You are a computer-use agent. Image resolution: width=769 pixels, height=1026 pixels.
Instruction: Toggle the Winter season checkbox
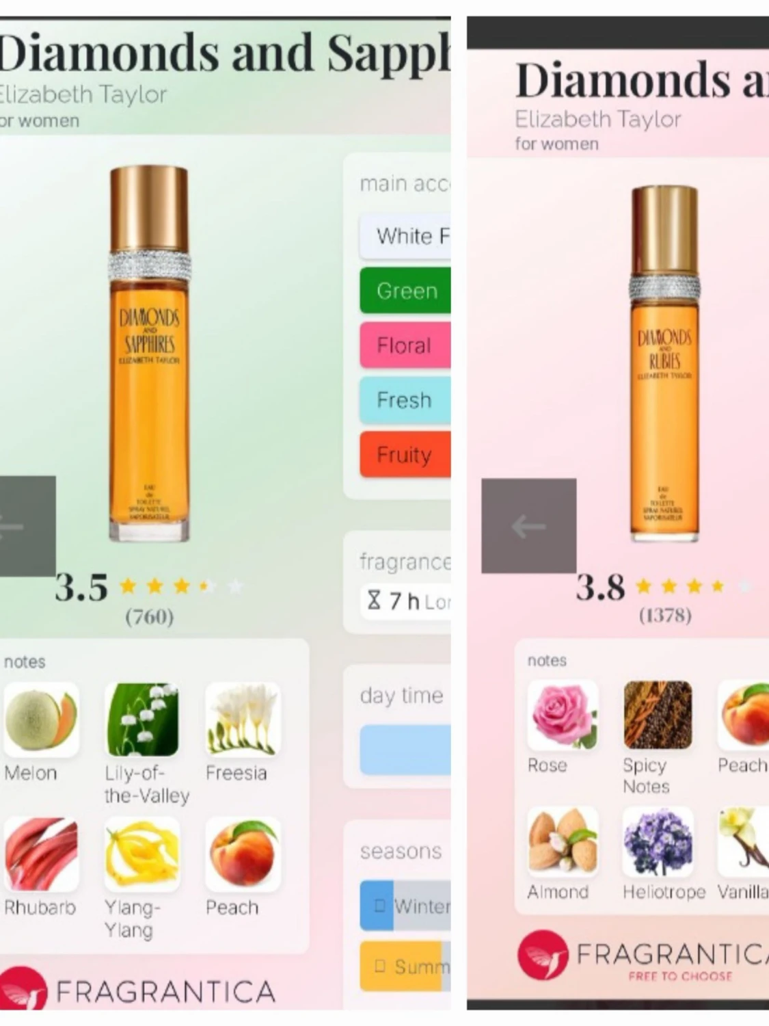380,906
